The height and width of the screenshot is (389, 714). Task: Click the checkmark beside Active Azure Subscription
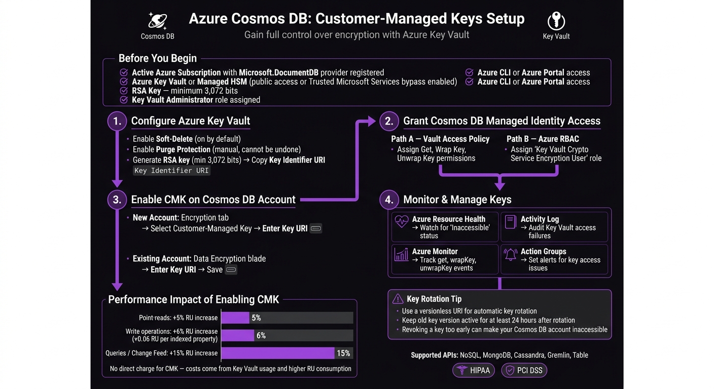point(123,72)
